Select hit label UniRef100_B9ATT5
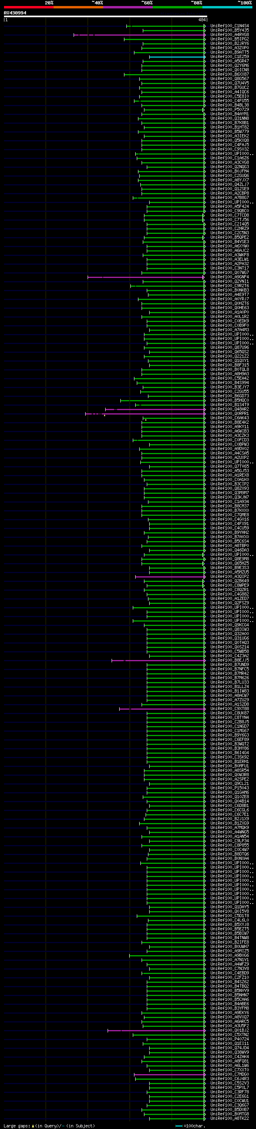This screenshot has height=1129, width=256. click(230, 52)
